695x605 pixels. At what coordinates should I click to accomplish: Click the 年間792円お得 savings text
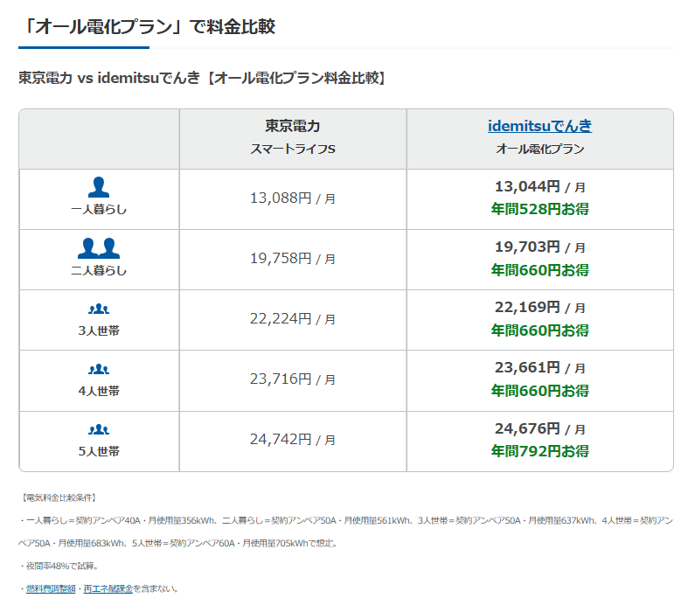tap(540, 451)
